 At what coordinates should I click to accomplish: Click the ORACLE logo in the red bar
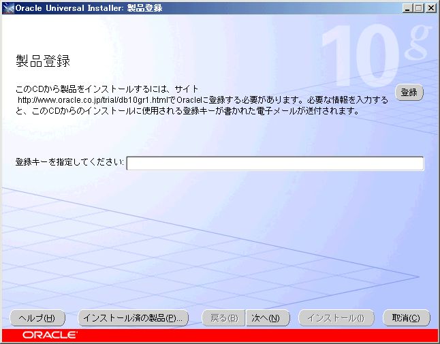(50, 335)
